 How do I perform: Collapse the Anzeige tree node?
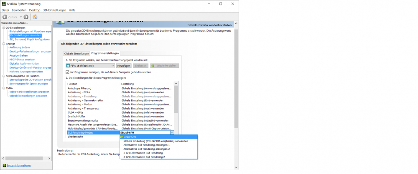pyautogui.click(x=3, y=44)
